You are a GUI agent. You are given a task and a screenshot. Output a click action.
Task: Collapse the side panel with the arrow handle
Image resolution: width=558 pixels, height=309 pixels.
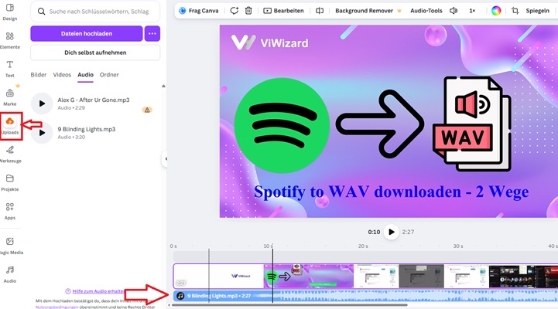[165, 159]
